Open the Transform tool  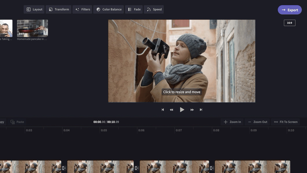coord(59,10)
